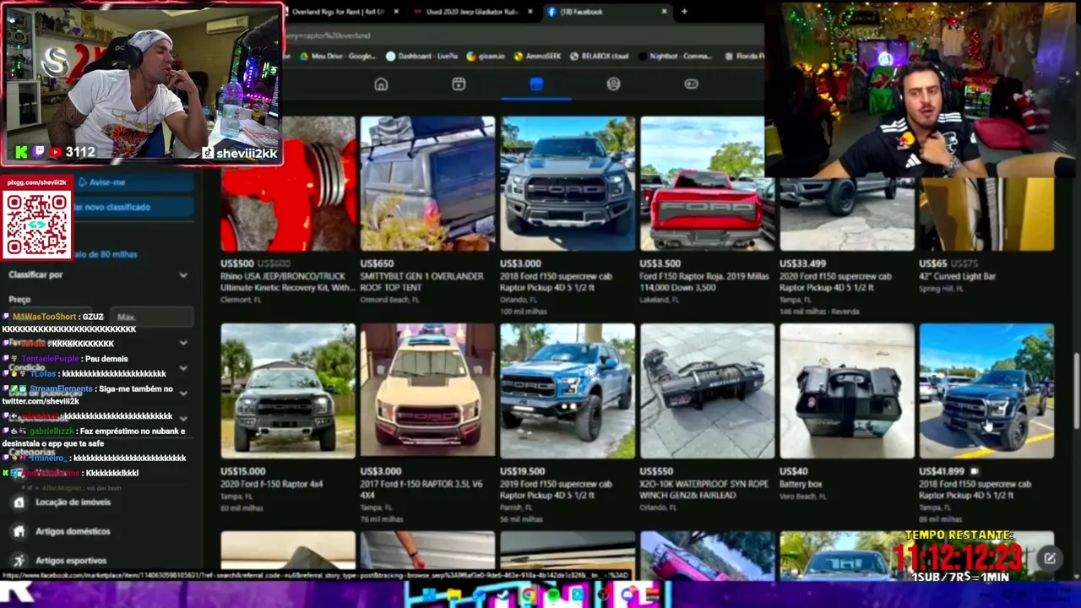Screen dimensions: 1081x608
Task: Open the X2O-10K winch listing photo
Action: pos(707,391)
